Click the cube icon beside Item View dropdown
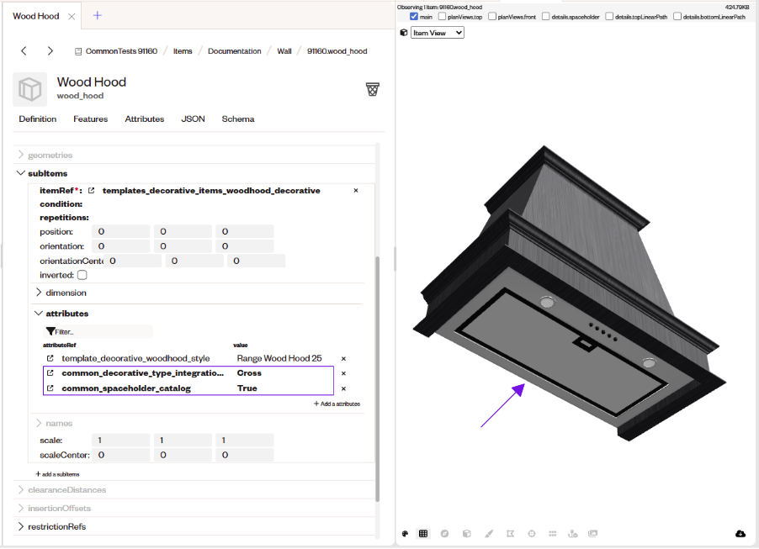The width and height of the screenshot is (759, 549). tap(404, 33)
